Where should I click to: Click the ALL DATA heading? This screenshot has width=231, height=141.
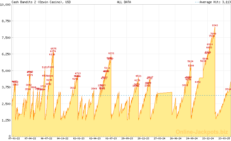(x=124, y=2)
